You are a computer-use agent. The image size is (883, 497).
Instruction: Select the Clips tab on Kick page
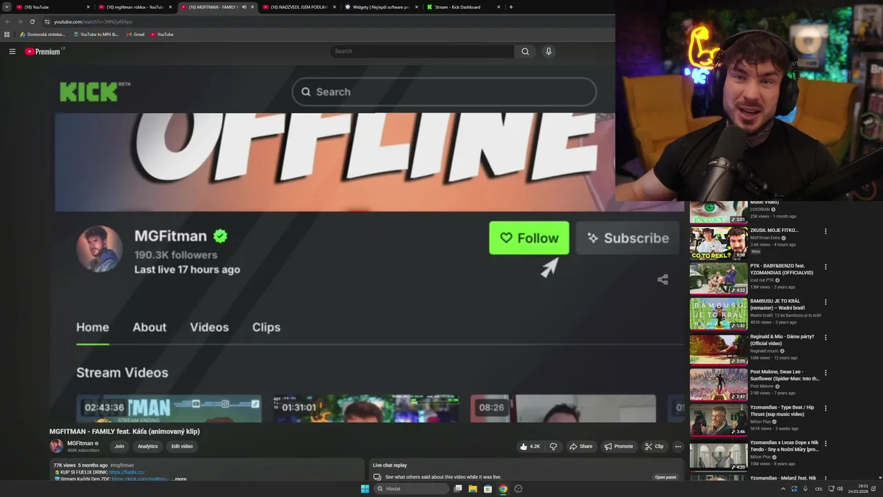[x=266, y=327]
